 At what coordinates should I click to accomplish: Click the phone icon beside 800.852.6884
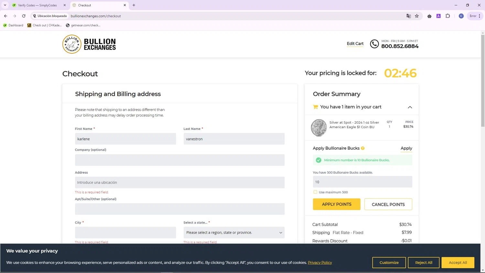pyautogui.click(x=374, y=44)
